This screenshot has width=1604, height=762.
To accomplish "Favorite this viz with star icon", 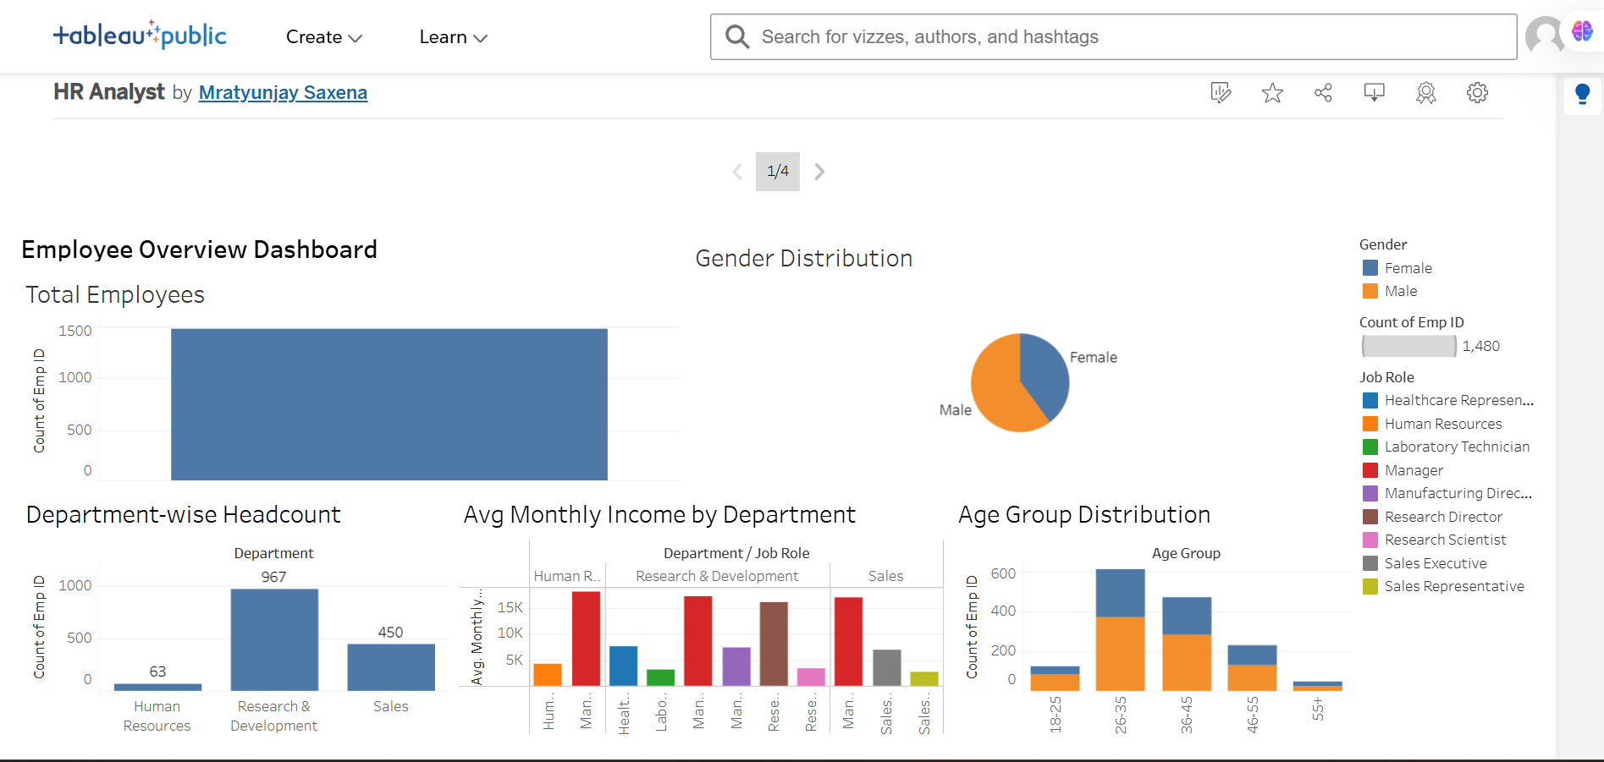I will coord(1272,93).
